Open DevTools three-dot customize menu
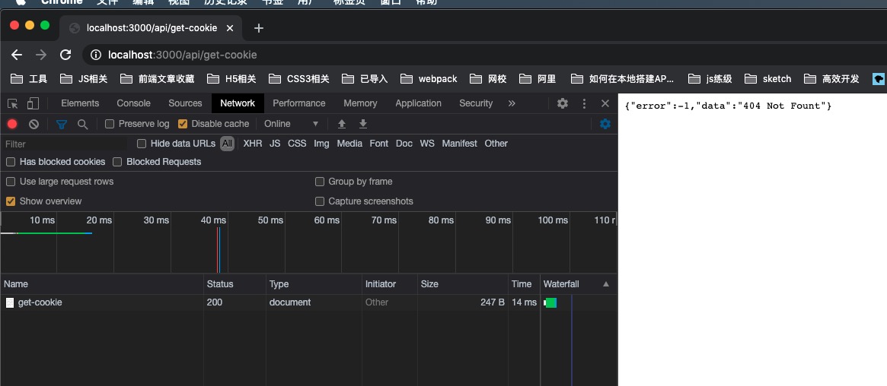 pyautogui.click(x=584, y=103)
